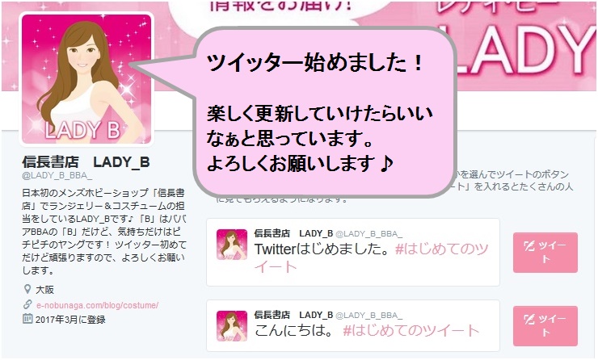The height and width of the screenshot is (360, 598).
Task: Click the avatar on the Twitterはじめました tweet
Action: (x=231, y=245)
